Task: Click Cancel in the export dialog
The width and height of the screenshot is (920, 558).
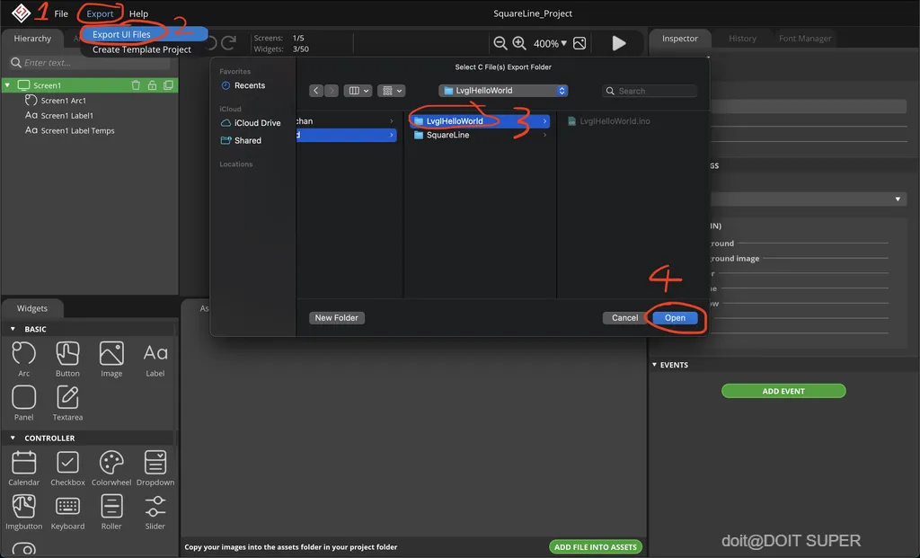Action: pyautogui.click(x=624, y=317)
